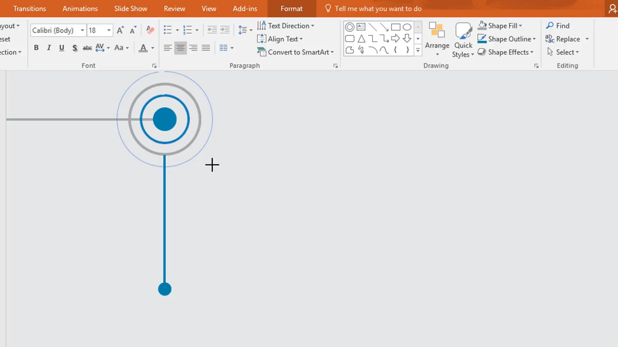The height and width of the screenshot is (347, 618).
Task: Select the Down Arrow block shape
Action: (x=407, y=39)
